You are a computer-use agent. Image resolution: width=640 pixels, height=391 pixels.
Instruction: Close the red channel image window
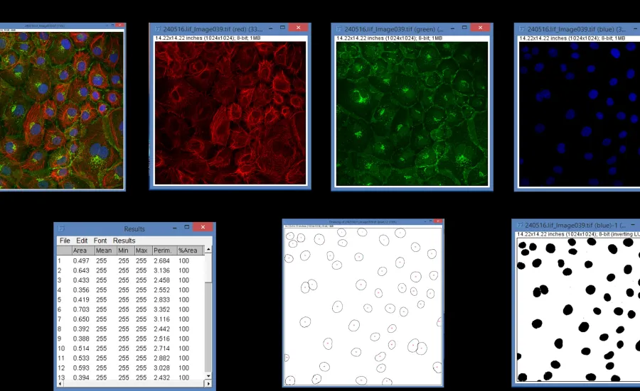(299, 28)
